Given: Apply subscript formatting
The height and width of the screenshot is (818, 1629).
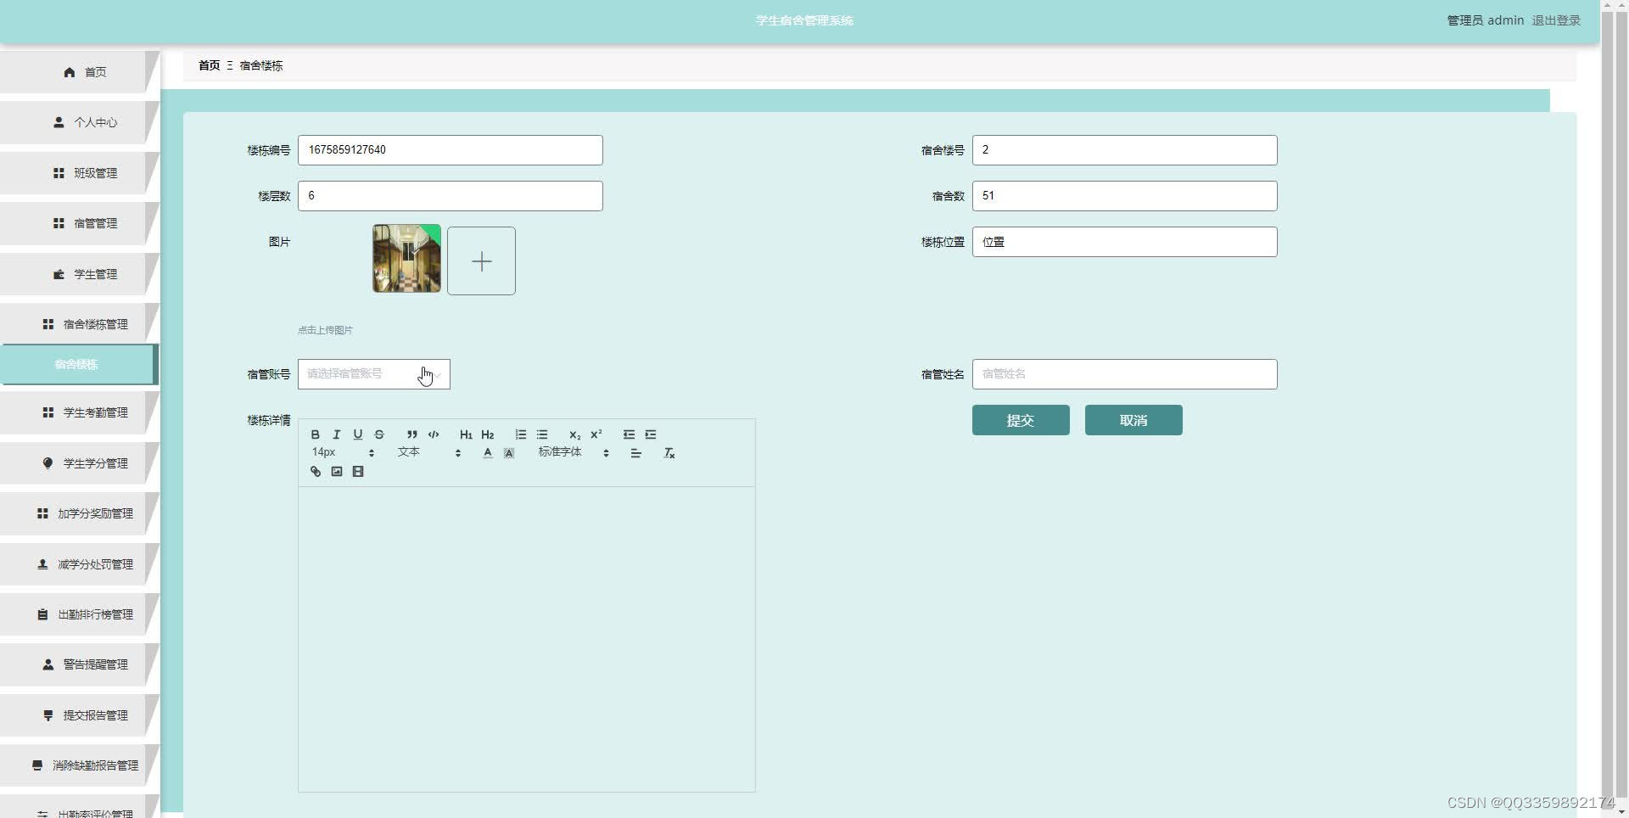Looking at the screenshot, I should pyautogui.click(x=574, y=434).
